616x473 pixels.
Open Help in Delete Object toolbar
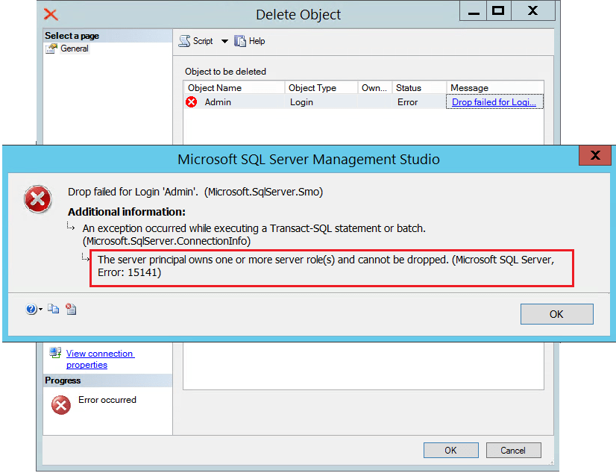pos(250,41)
